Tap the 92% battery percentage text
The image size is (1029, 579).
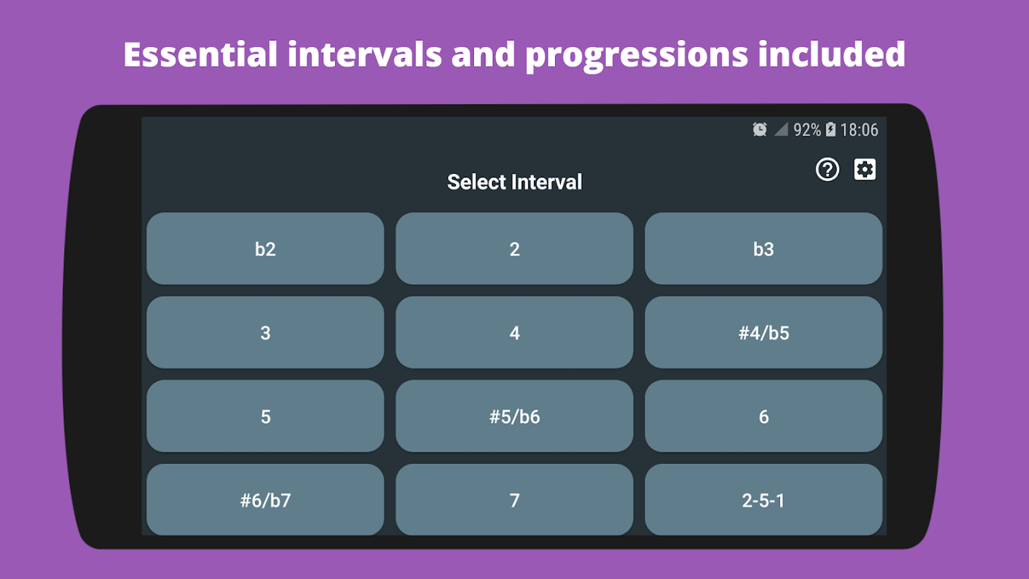click(x=807, y=130)
